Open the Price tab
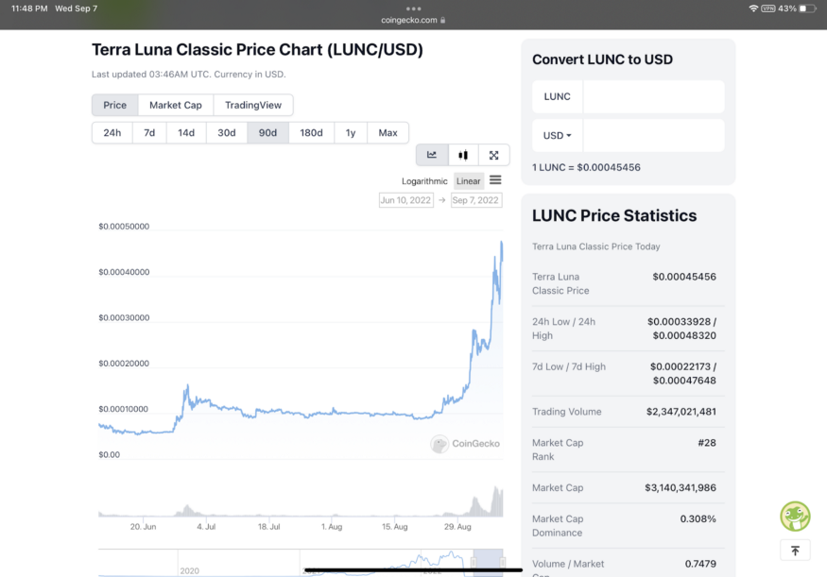 [115, 105]
